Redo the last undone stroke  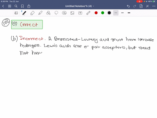135,6
